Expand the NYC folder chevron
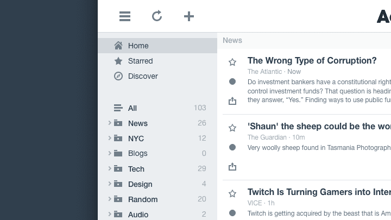 pos(110,139)
